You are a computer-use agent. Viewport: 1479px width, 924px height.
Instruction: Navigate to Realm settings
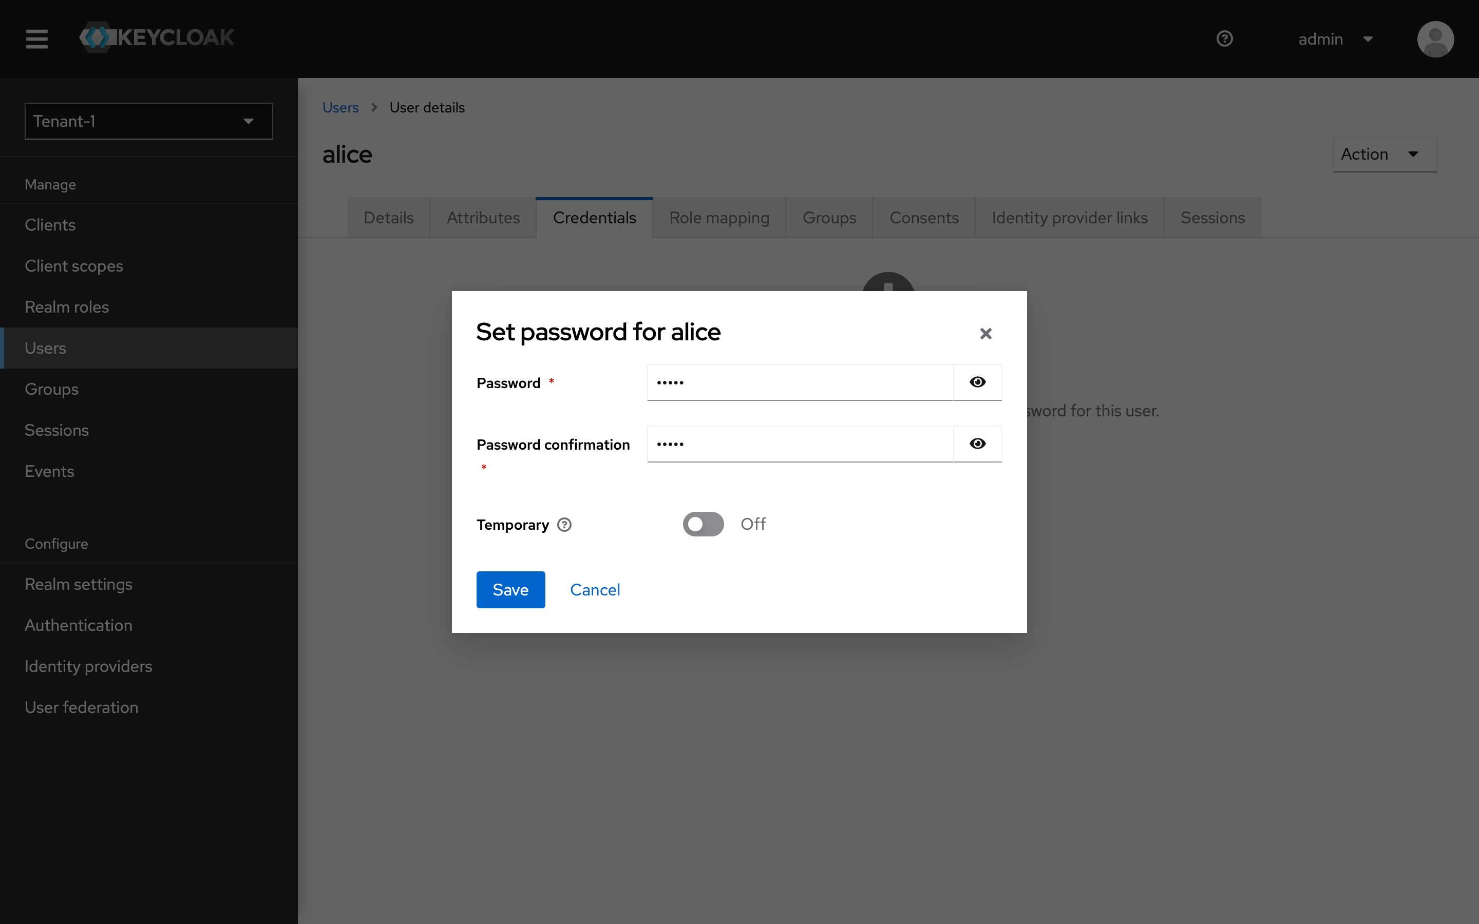click(78, 584)
